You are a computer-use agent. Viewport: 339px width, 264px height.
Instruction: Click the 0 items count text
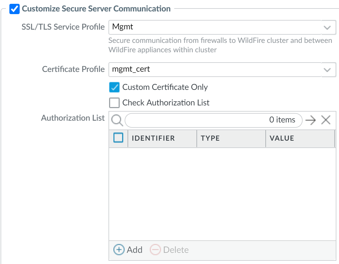[x=282, y=120]
